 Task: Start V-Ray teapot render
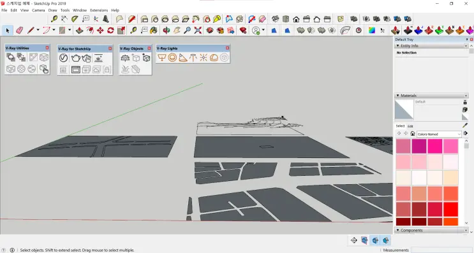tap(75, 58)
